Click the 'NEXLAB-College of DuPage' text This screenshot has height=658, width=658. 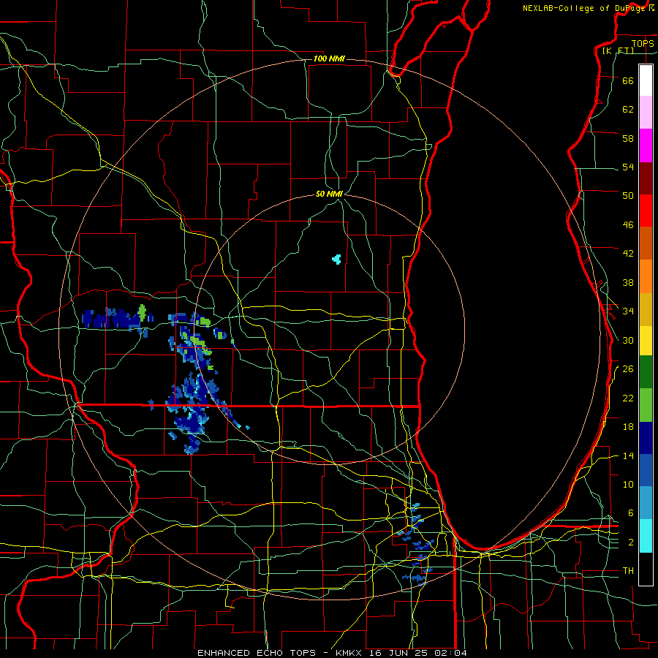point(584,8)
